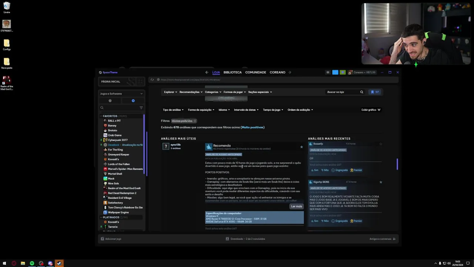
Task: Click the green friends button in title bar
Action: (343, 72)
